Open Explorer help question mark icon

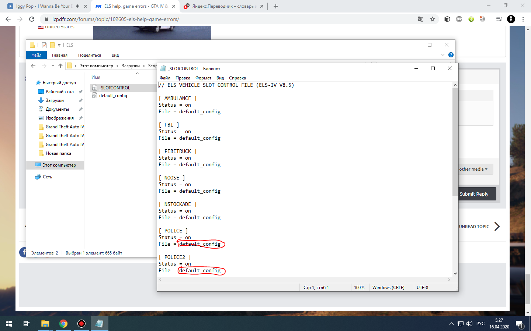(451, 55)
